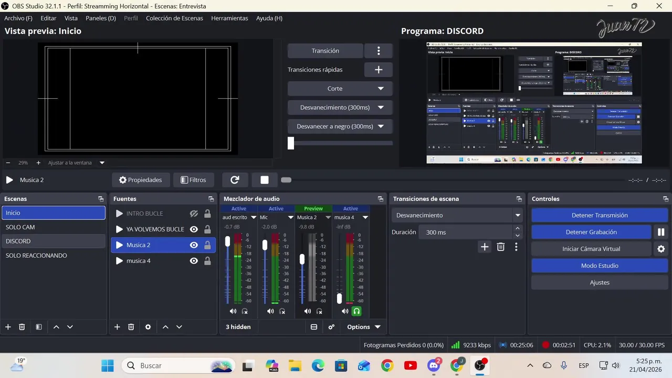672x378 pixels.
Task: Click the Duración 300 ms field
Action: [x=465, y=232]
